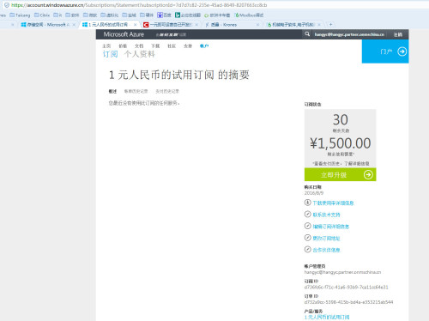Screen dimensions: 429x321
Task: Close the 存储空间 - Microsoft tab
Action: point(74,25)
